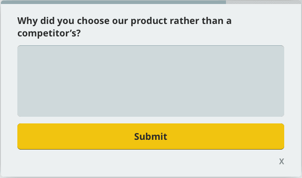Focus the empty answer text area
This screenshot has height=178, width=302.
pos(150,81)
